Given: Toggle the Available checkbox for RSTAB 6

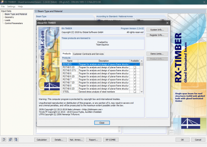Looking at the screenshot, I should (135, 73).
